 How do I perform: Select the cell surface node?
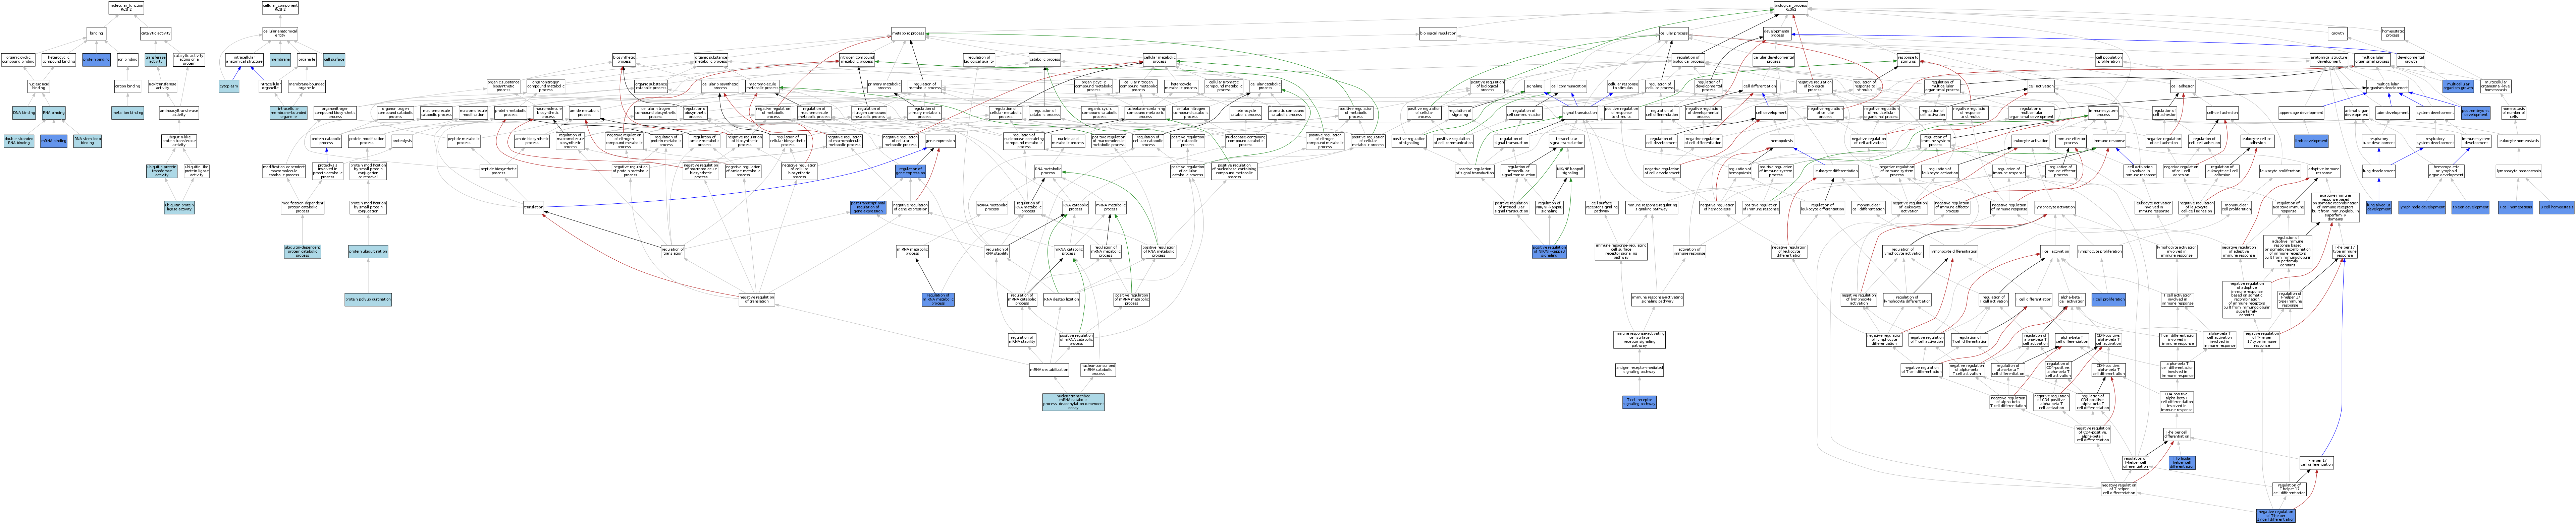pos(334,60)
